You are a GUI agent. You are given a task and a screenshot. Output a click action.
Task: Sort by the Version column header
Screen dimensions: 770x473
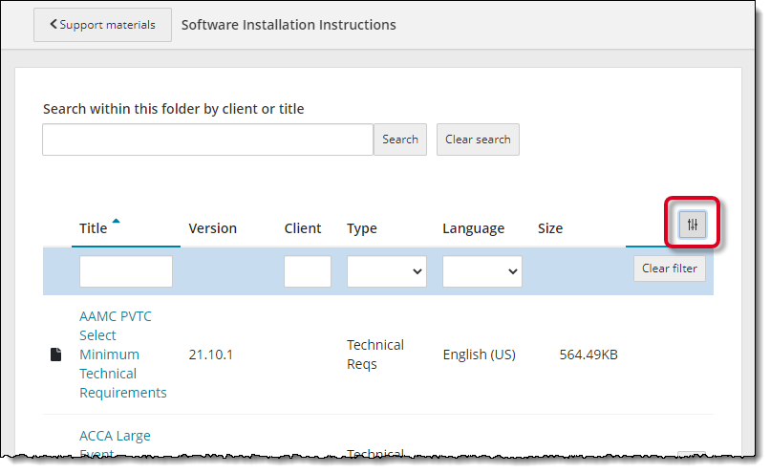(x=212, y=228)
